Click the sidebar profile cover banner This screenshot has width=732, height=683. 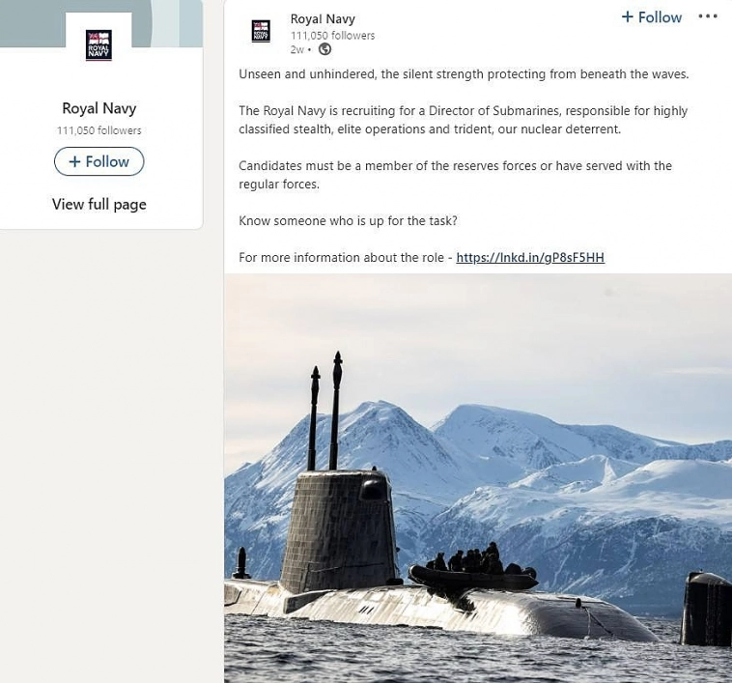click(x=101, y=23)
